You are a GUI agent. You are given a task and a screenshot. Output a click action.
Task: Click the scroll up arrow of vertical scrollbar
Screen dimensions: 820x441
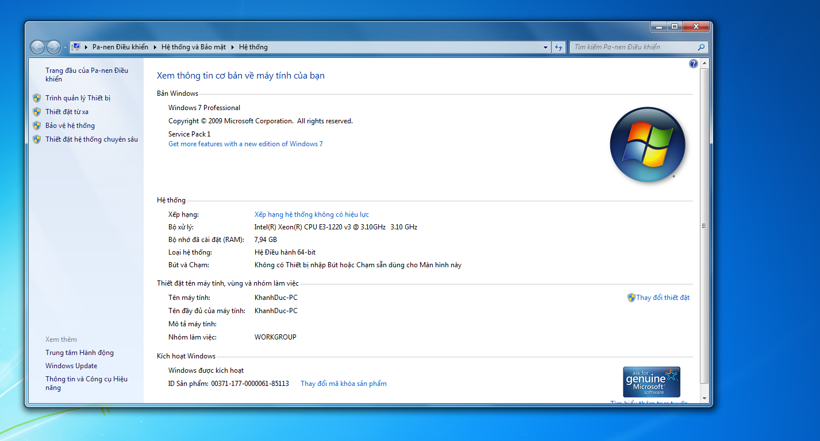(x=705, y=63)
